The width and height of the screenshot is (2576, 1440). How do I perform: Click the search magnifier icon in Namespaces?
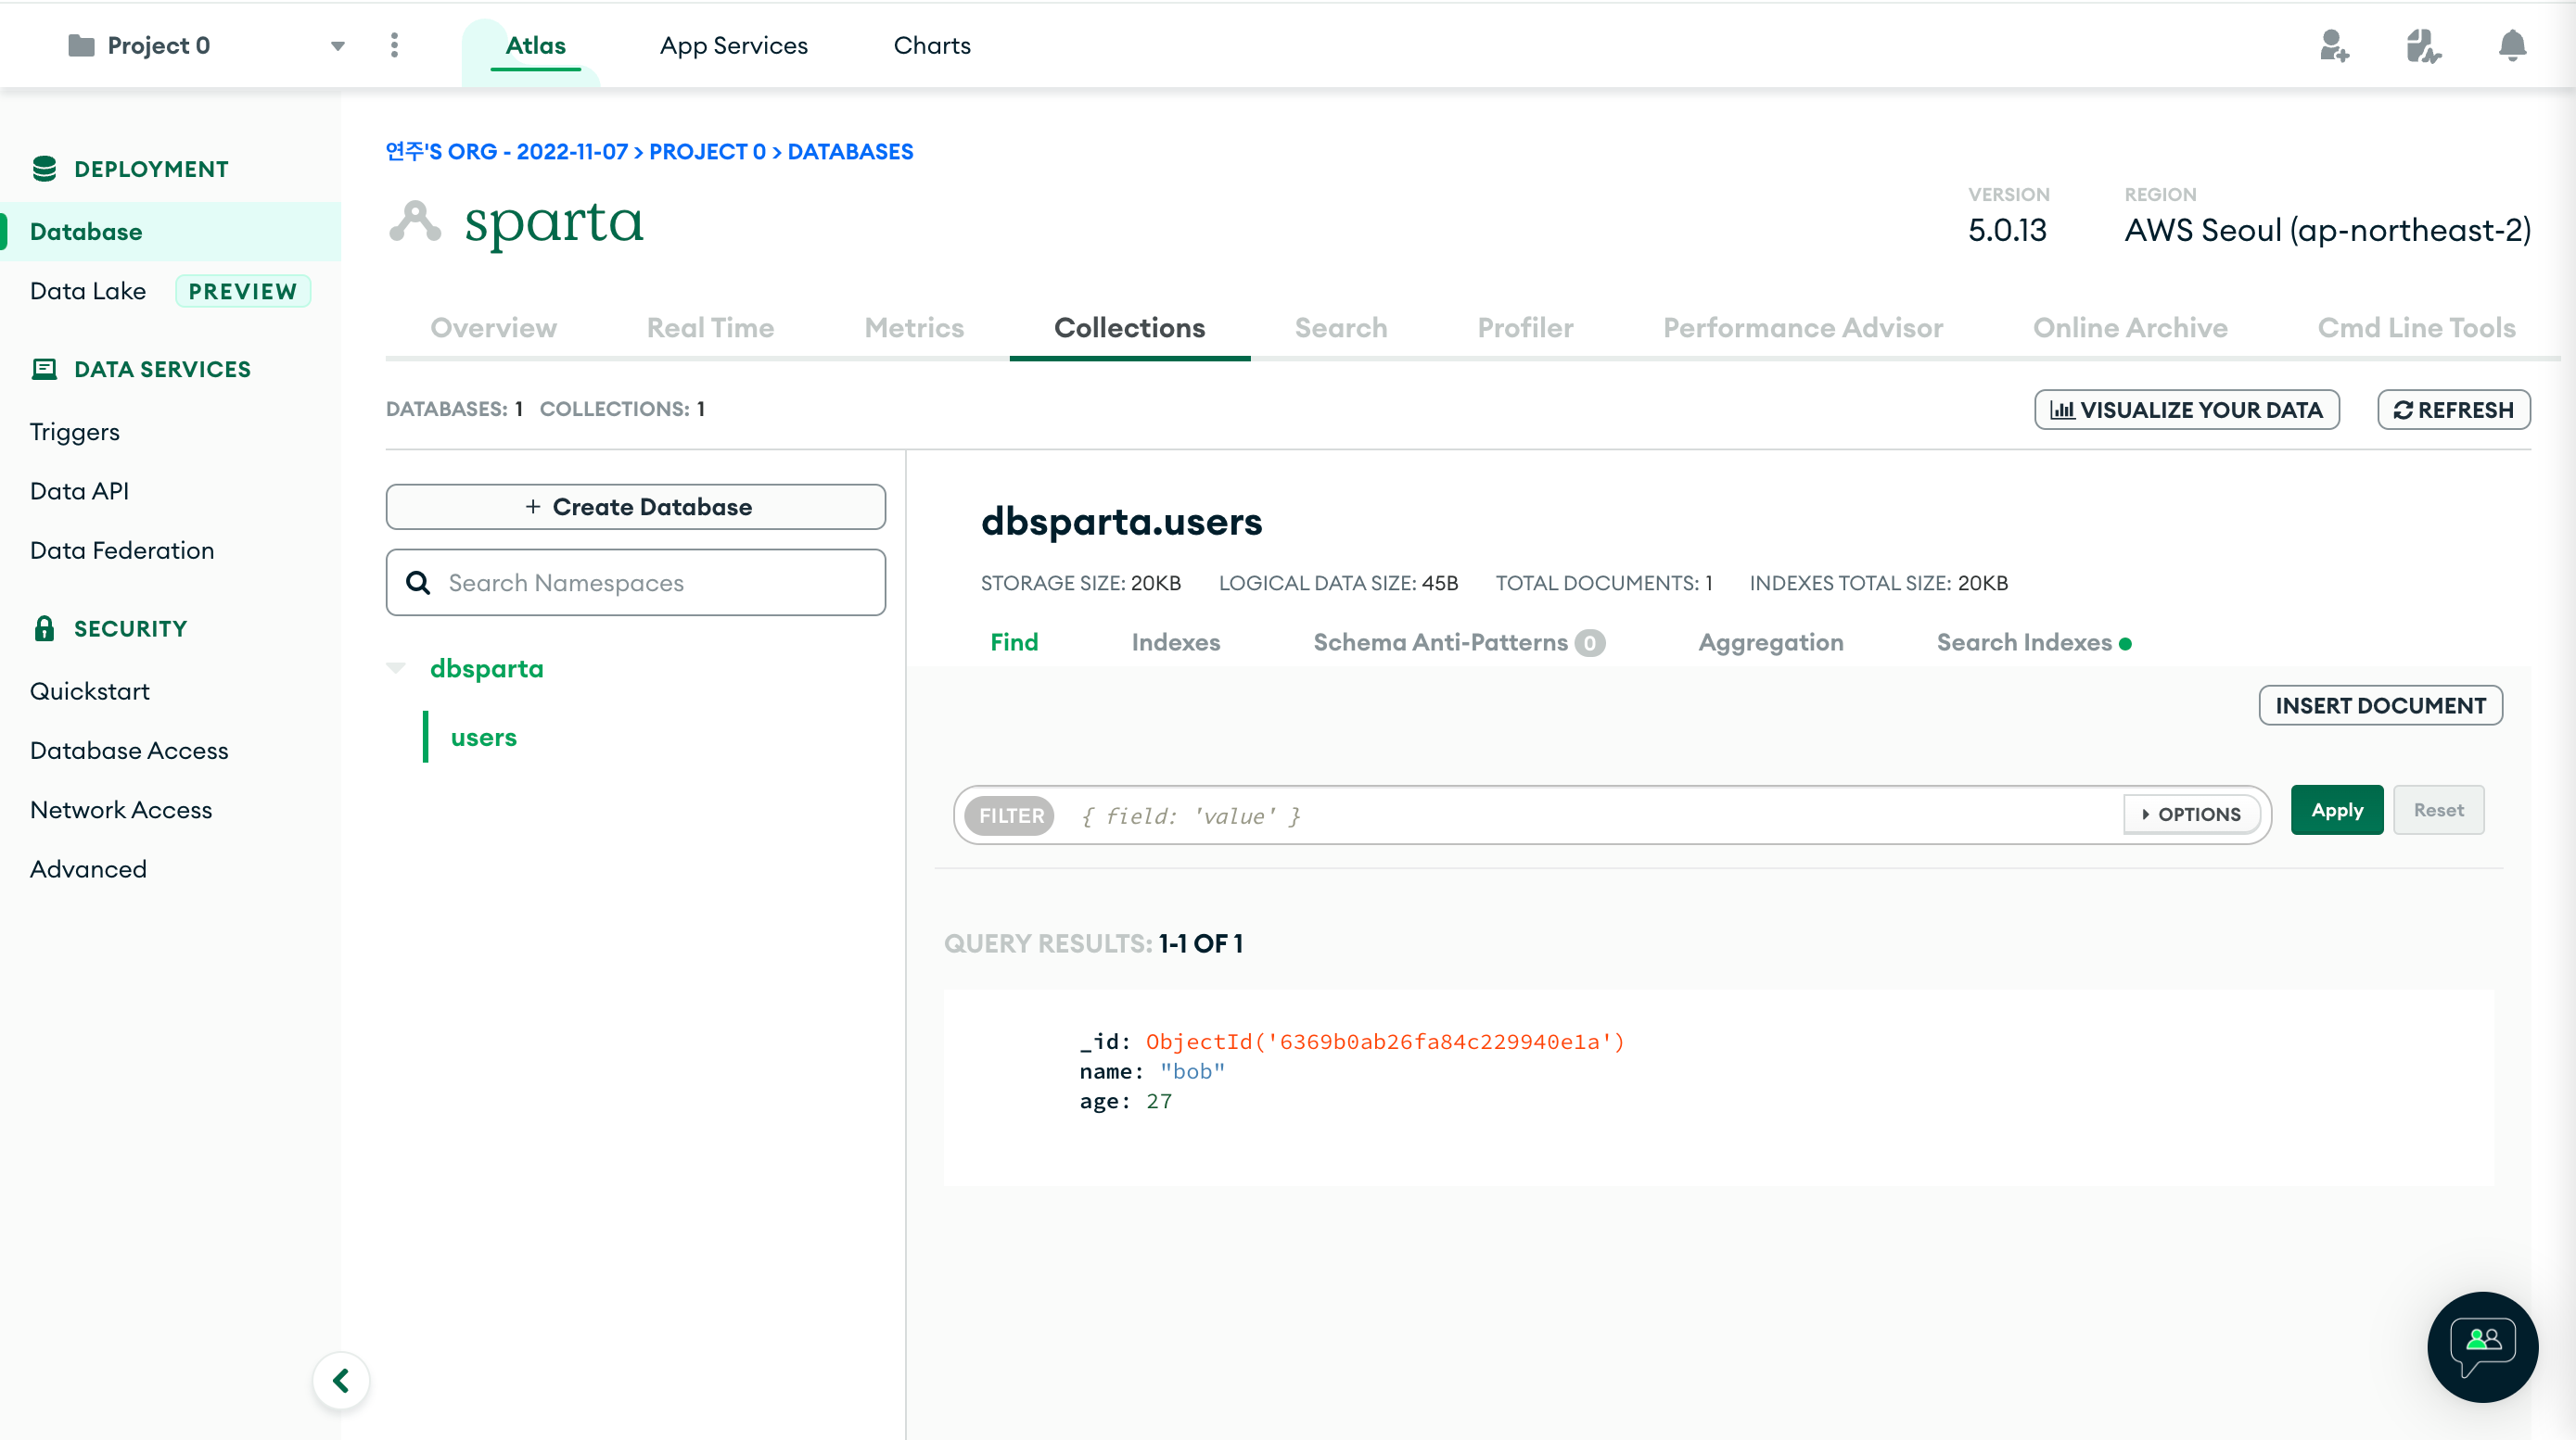coord(419,583)
